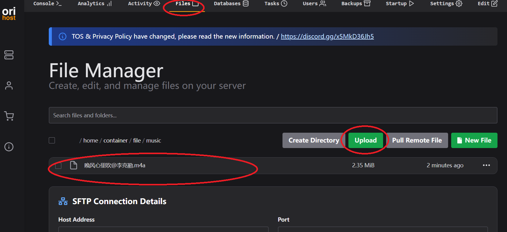Open the servers list sidebar icon
507x232 pixels.
pyautogui.click(x=9, y=55)
